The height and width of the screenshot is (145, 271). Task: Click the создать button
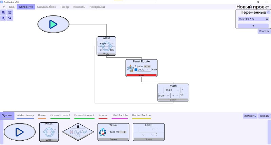[264, 116]
